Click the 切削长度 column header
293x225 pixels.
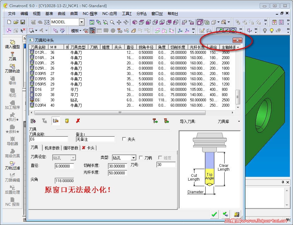tap(178, 47)
